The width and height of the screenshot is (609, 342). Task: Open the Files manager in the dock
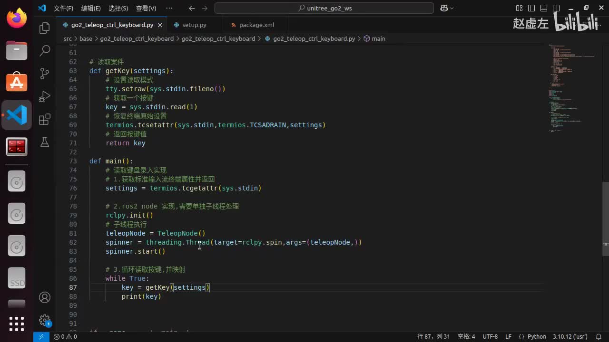tap(17, 50)
